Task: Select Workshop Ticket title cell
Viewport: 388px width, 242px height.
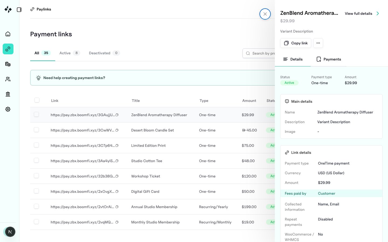Action: [x=145, y=176]
